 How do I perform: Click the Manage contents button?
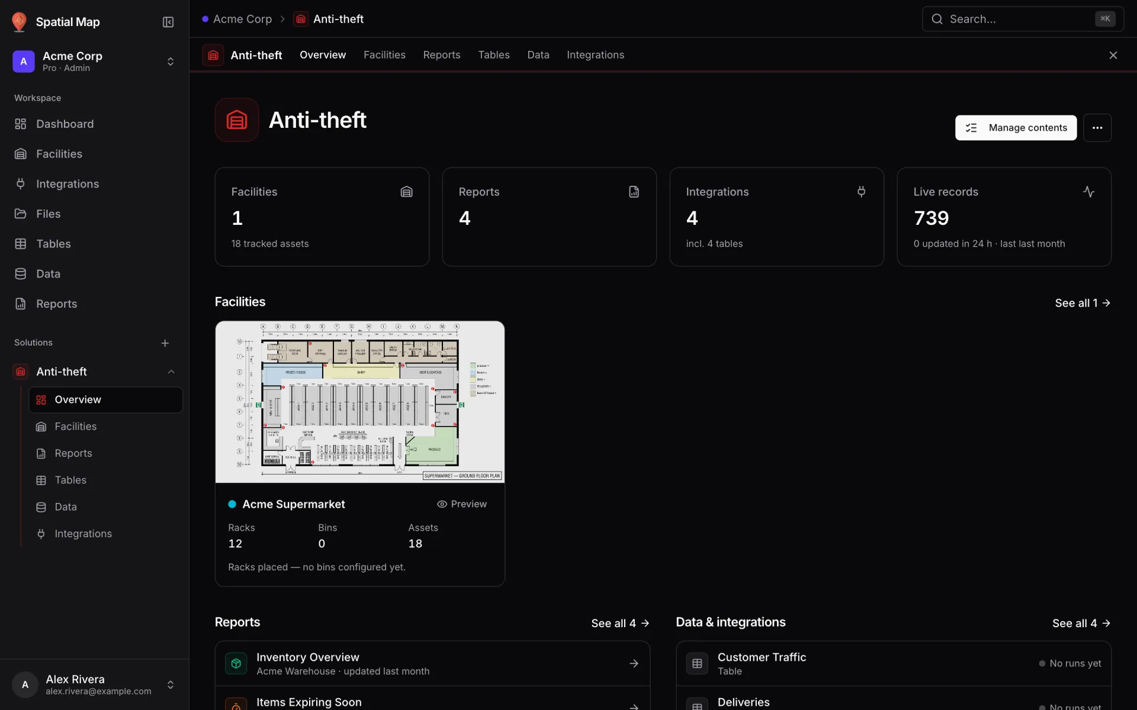(1016, 128)
